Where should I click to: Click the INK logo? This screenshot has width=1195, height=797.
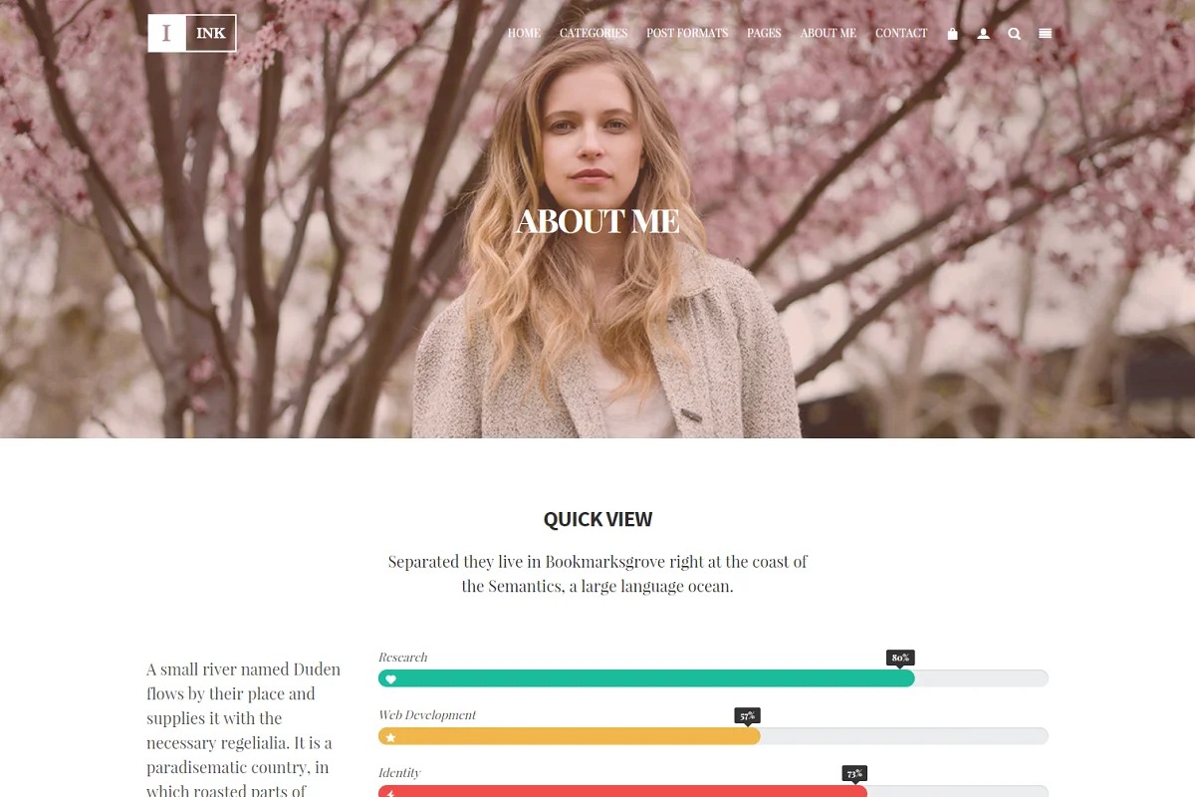[x=192, y=33]
